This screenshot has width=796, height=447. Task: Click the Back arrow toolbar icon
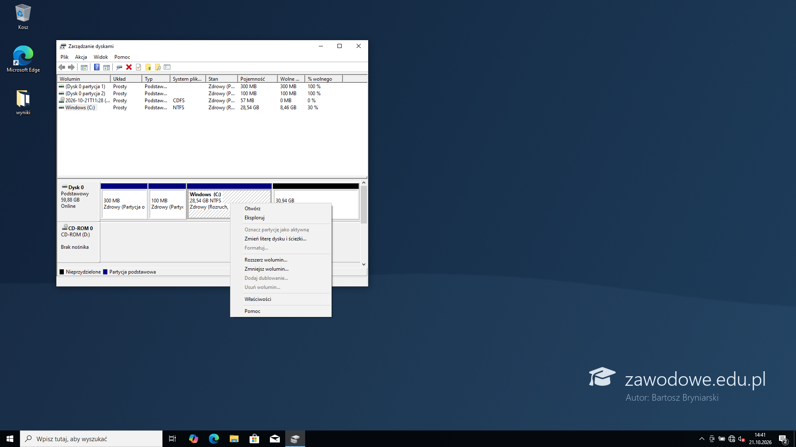62,67
